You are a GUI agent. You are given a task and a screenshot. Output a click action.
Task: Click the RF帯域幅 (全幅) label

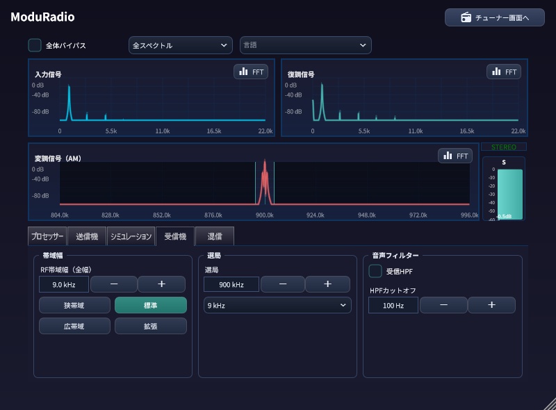point(66,270)
